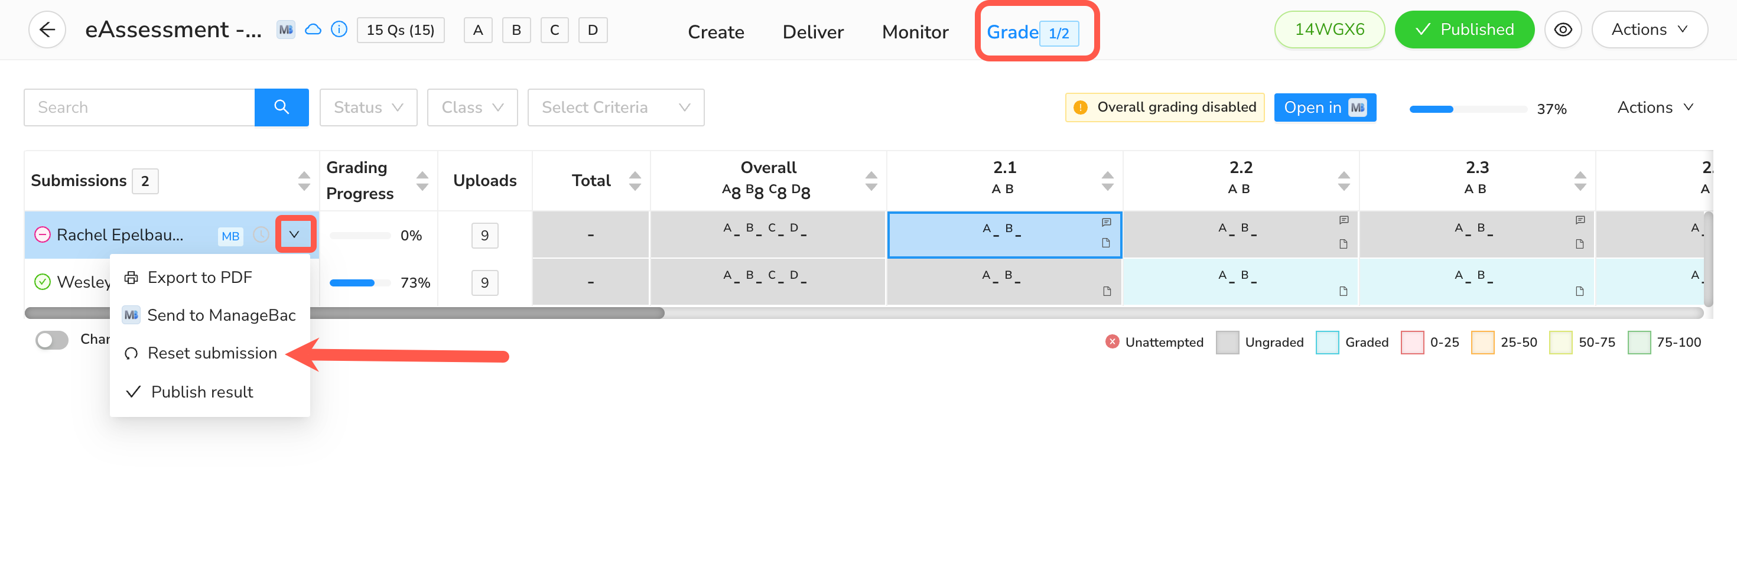Click into the Search input field
Screen dimensions: 1737x567
(139, 107)
